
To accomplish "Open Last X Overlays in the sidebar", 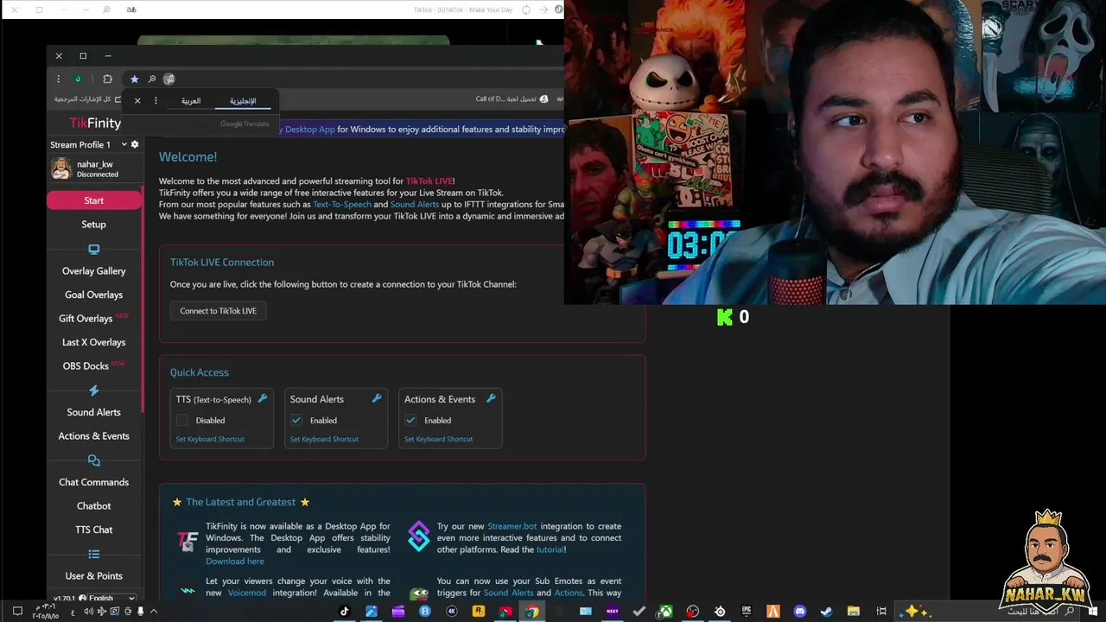I will (94, 342).
